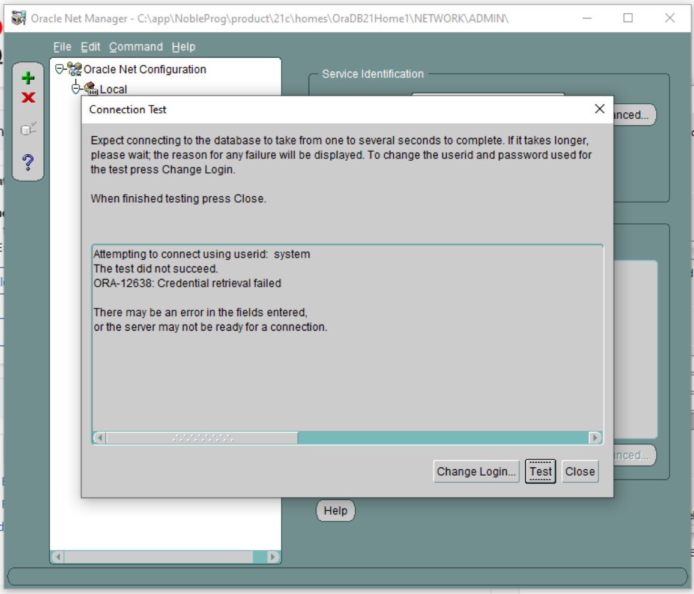Click the green plus Create icon
This screenshot has width=694, height=594.
[28, 78]
